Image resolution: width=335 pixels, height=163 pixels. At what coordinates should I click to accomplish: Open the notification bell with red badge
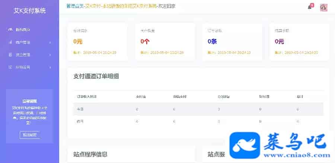coord(310,6)
